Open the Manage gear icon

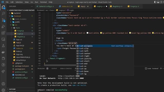[3, 90]
